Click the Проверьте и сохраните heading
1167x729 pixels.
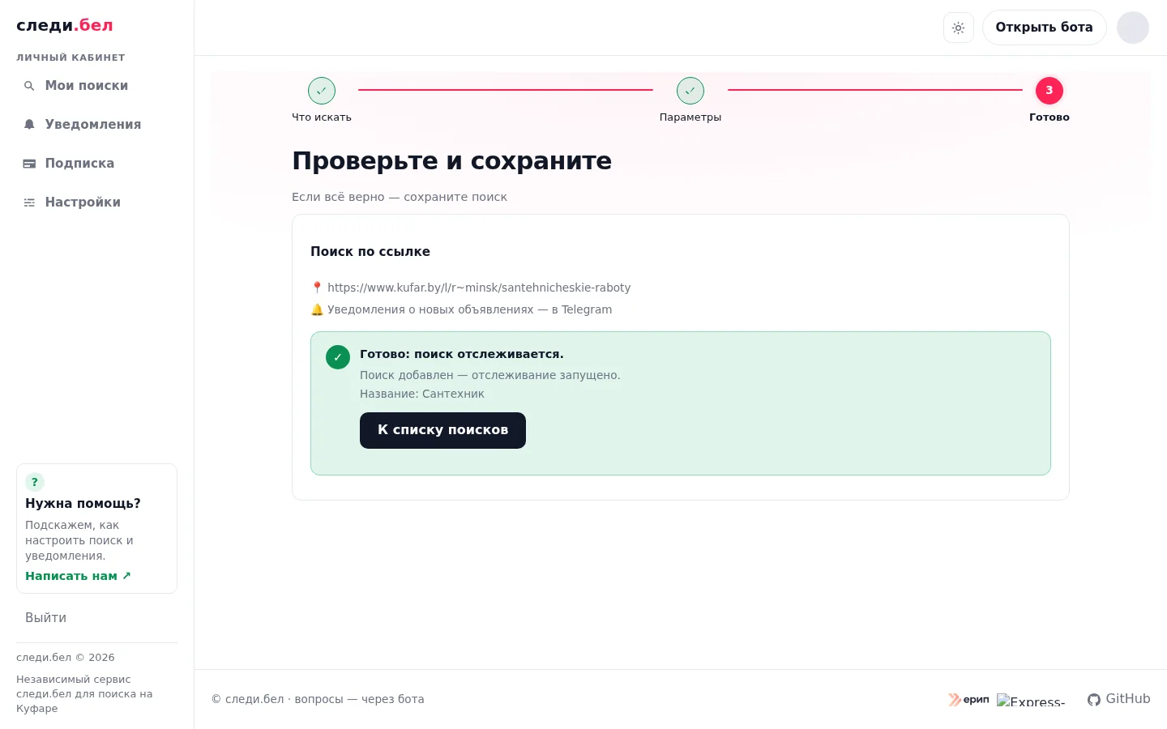click(x=452, y=160)
